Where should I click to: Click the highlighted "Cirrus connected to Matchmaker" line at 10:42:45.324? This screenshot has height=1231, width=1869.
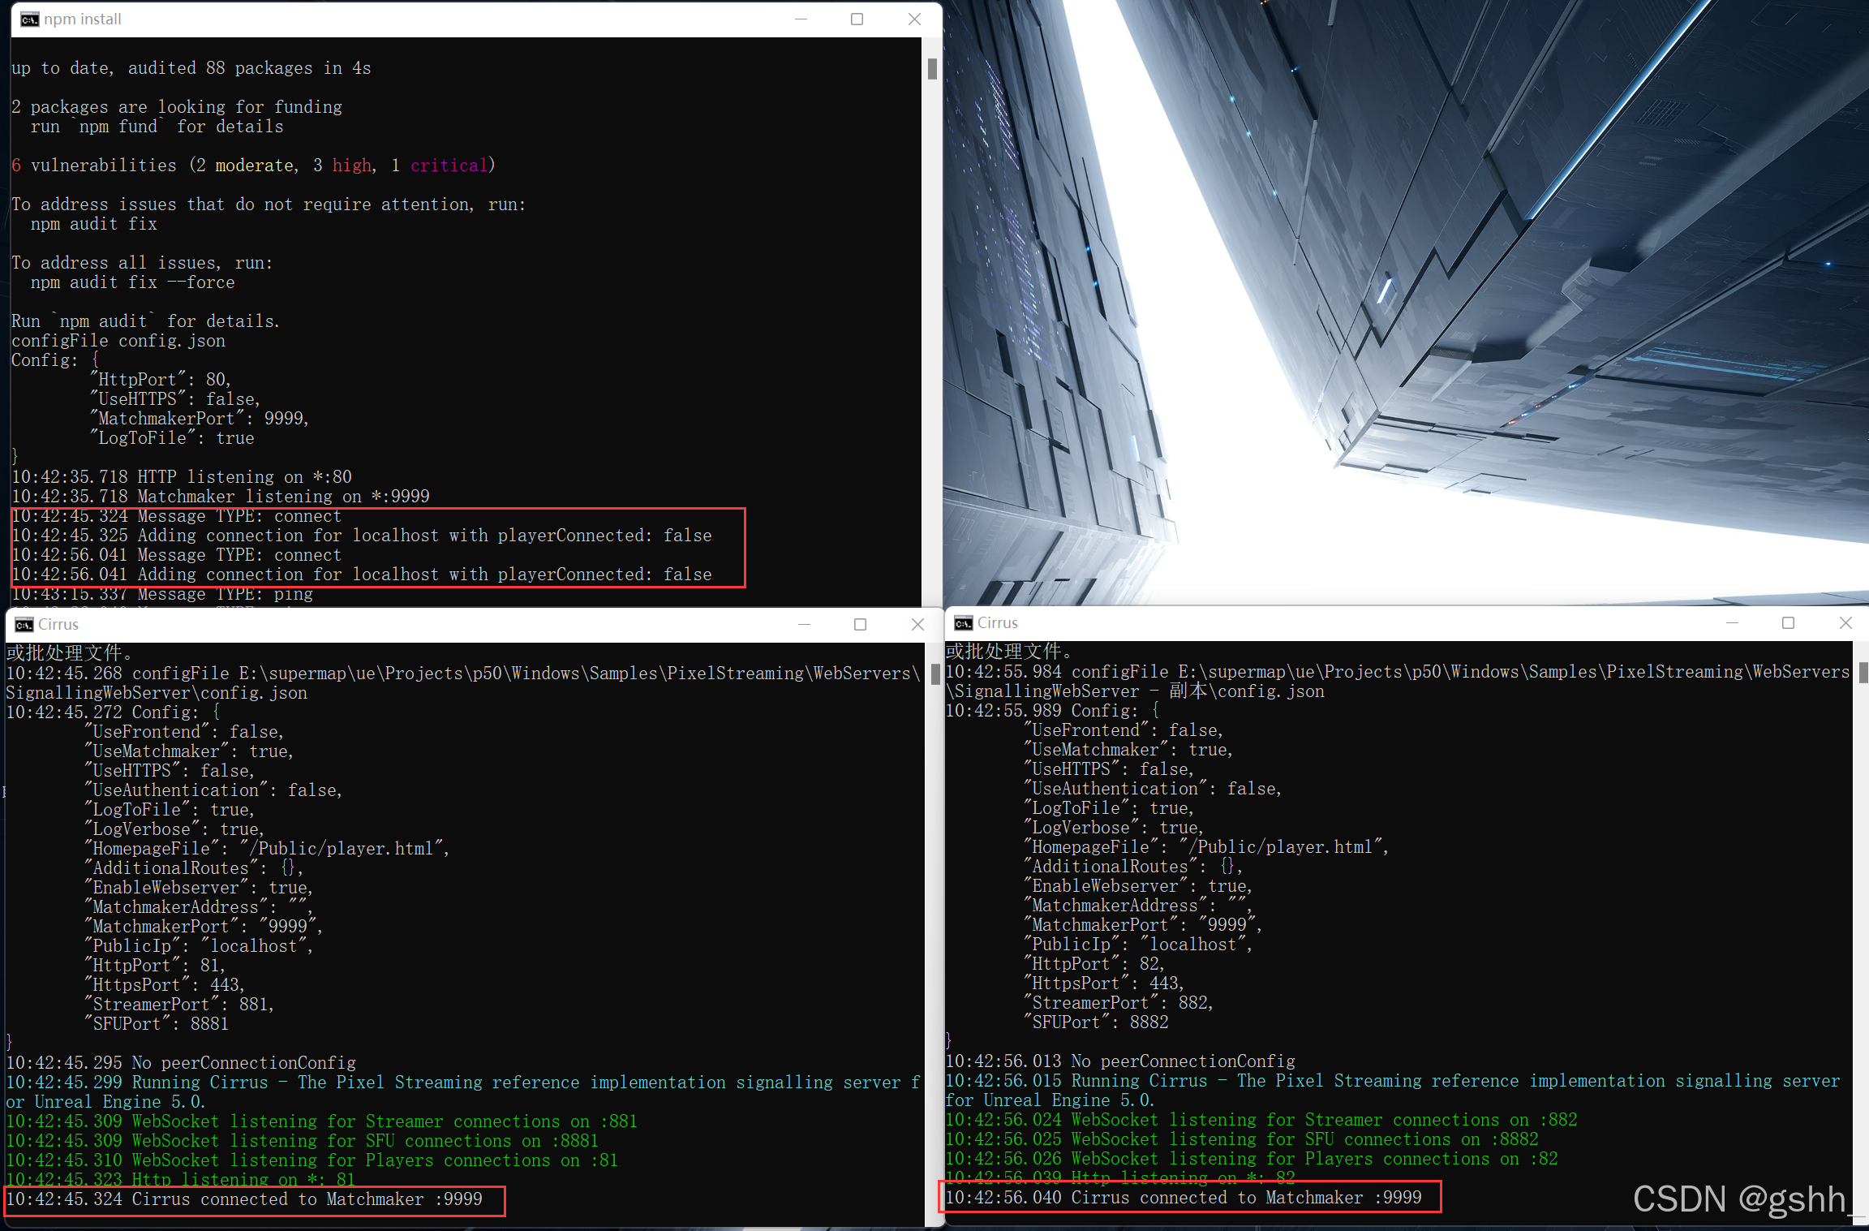(x=243, y=1199)
